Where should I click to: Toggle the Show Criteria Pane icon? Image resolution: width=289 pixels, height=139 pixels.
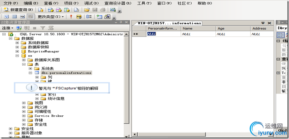click(x=15, y=16)
